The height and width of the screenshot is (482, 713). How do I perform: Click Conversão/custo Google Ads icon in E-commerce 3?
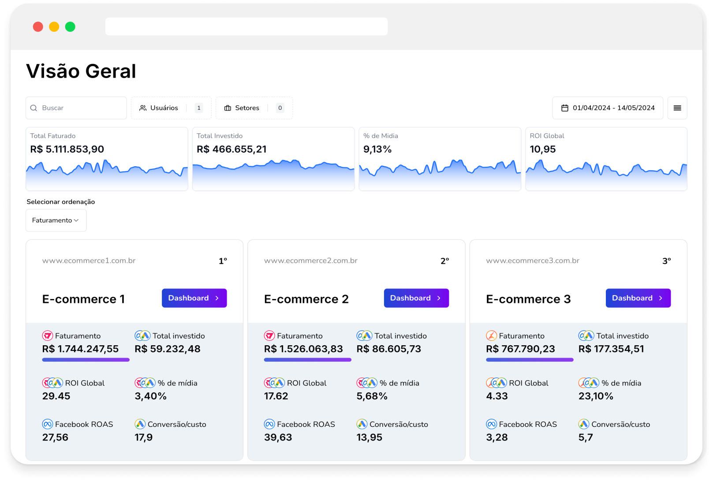click(584, 424)
